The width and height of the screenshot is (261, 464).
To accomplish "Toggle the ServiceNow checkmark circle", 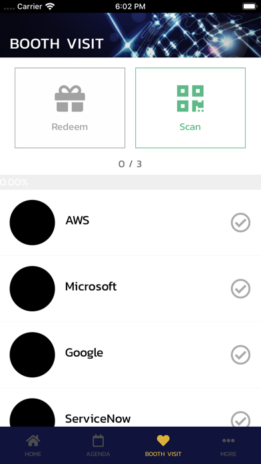I will [240, 419].
